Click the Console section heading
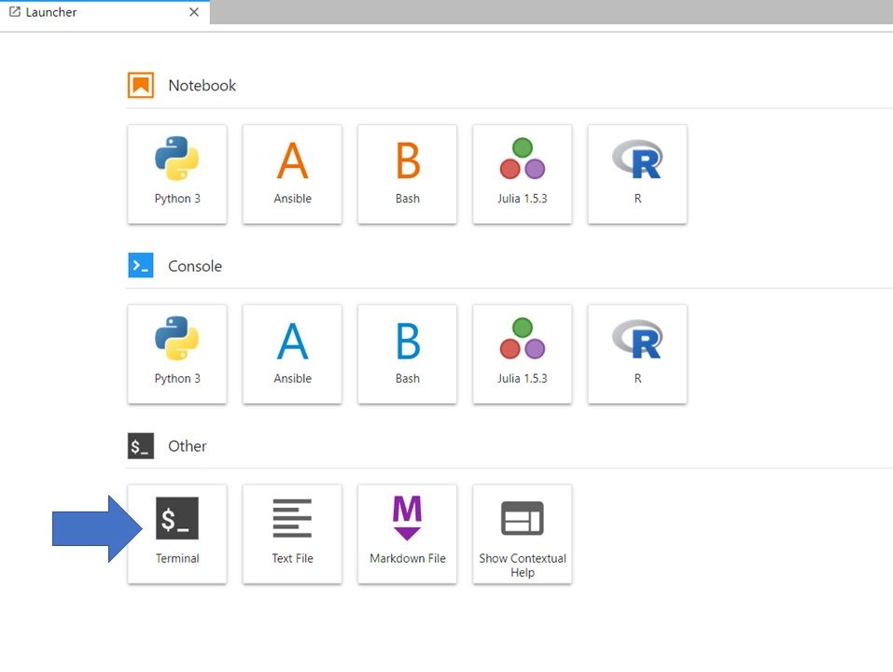This screenshot has height=672, width=893. coord(195,266)
